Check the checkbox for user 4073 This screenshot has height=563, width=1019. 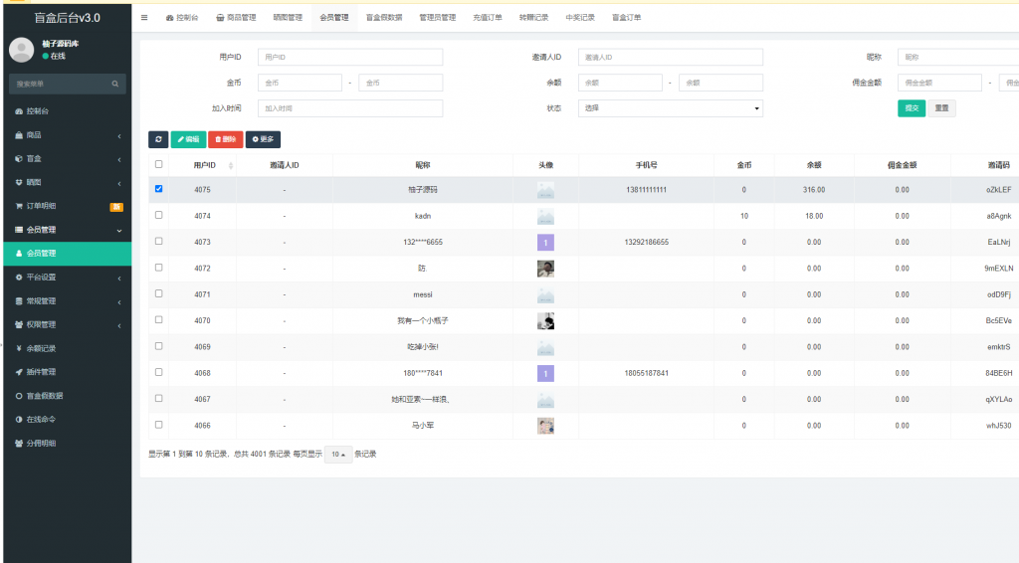point(158,241)
